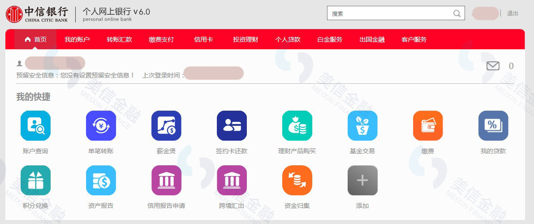Open the 客户服务 menu

(x=414, y=39)
